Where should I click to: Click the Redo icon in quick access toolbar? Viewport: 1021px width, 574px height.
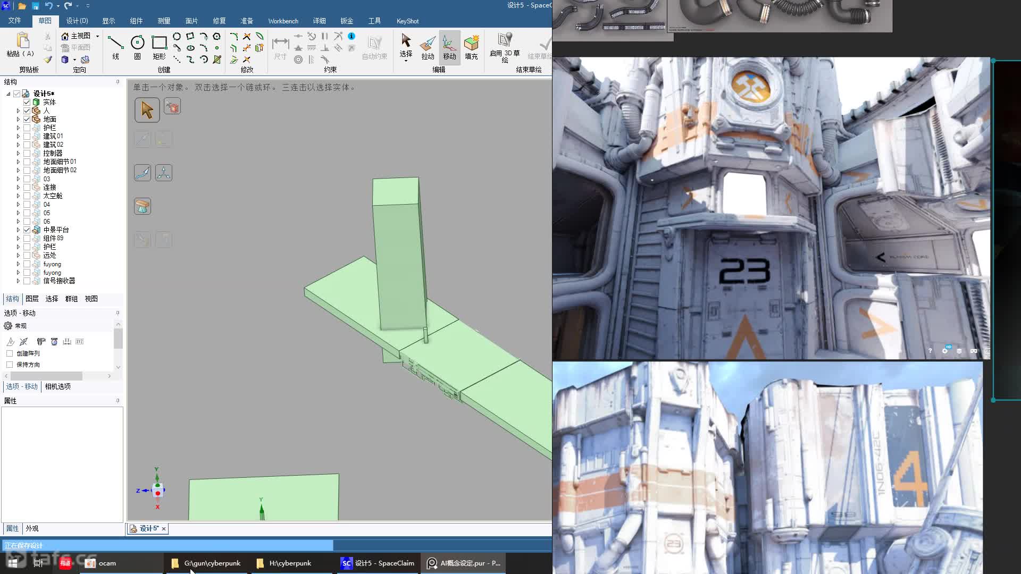(x=68, y=6)
